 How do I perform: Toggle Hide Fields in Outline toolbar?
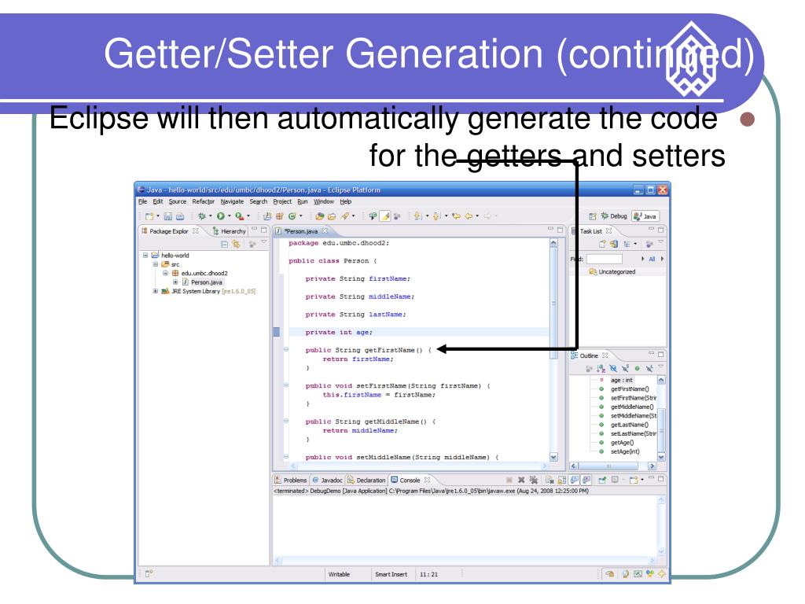613,369
